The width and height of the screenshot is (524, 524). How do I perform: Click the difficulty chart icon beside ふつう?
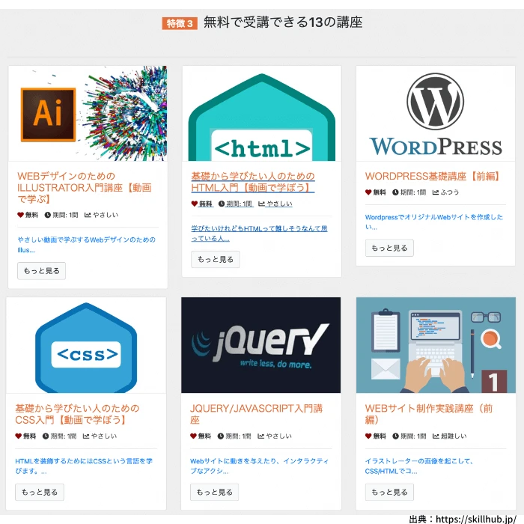[x=436, y=192]
